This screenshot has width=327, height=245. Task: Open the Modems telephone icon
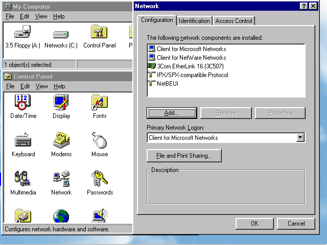61,140
